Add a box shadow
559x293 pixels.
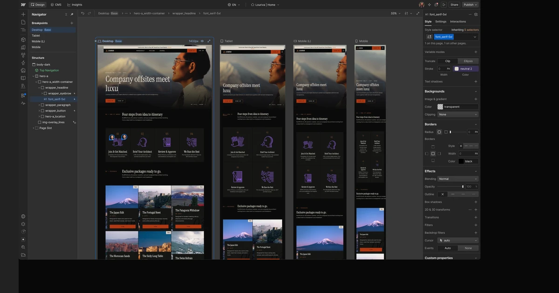(476, 202)
